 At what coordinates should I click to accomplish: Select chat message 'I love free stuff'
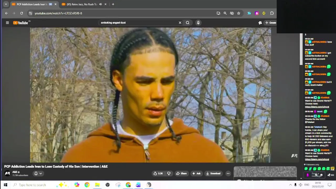(318, 43)
